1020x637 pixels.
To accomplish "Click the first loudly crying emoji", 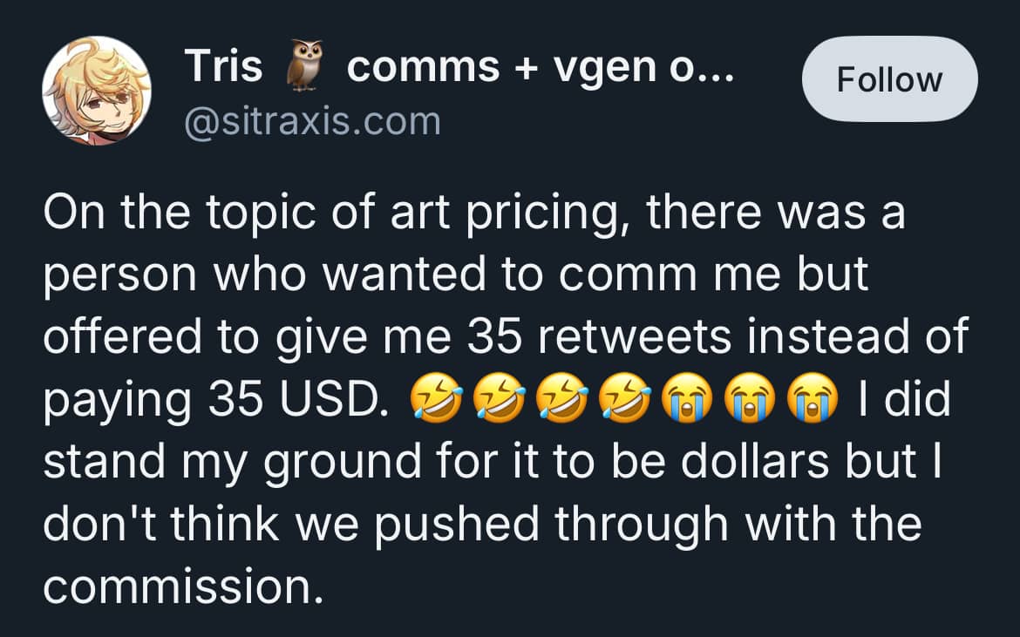I will pyautogui.click(x=687, y=400).
